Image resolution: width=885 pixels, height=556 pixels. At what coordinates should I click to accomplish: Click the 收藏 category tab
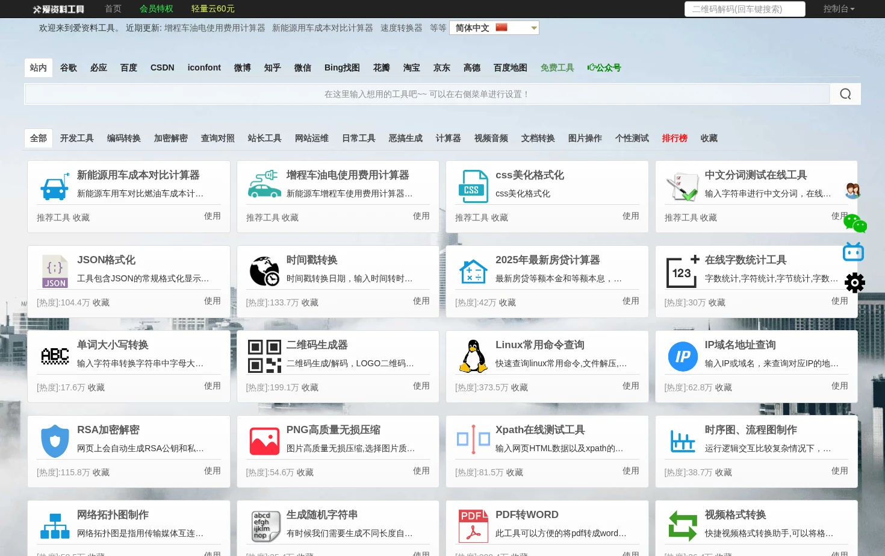[709, 138]
